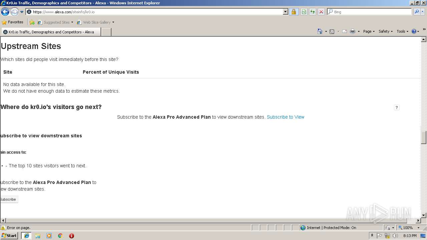Viewport: 427px width, 240px height.
Task: Open the Page menu
Action: pos(369,31)
